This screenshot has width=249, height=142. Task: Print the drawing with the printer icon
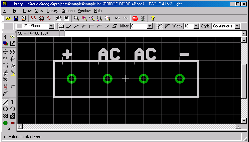23,18
